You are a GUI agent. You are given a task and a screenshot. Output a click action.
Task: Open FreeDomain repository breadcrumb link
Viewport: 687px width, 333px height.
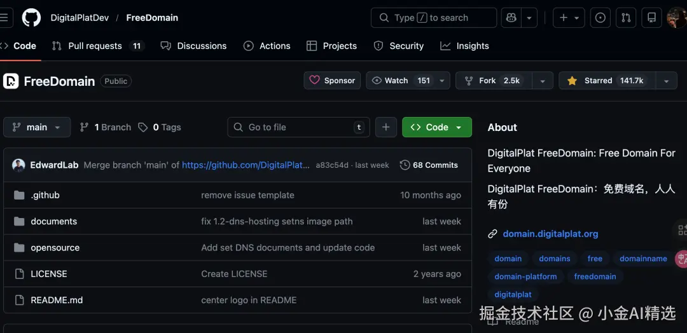pos(152,18)
